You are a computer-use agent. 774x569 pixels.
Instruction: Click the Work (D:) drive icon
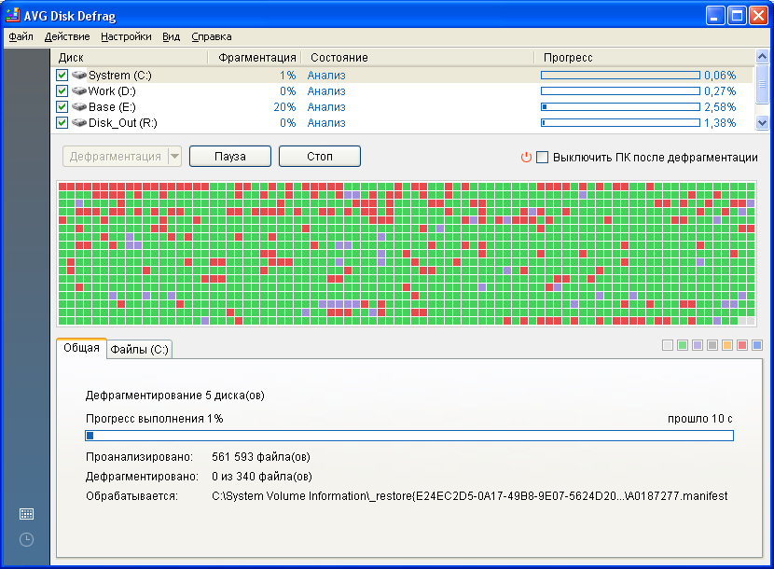(x=79, y=90)
